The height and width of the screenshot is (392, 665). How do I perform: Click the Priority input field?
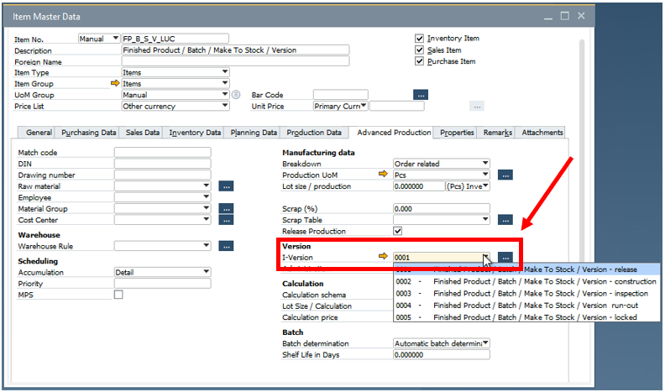[x=162, y=283]
